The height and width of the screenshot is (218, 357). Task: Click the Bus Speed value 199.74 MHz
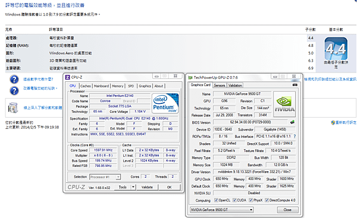(104, 160)
